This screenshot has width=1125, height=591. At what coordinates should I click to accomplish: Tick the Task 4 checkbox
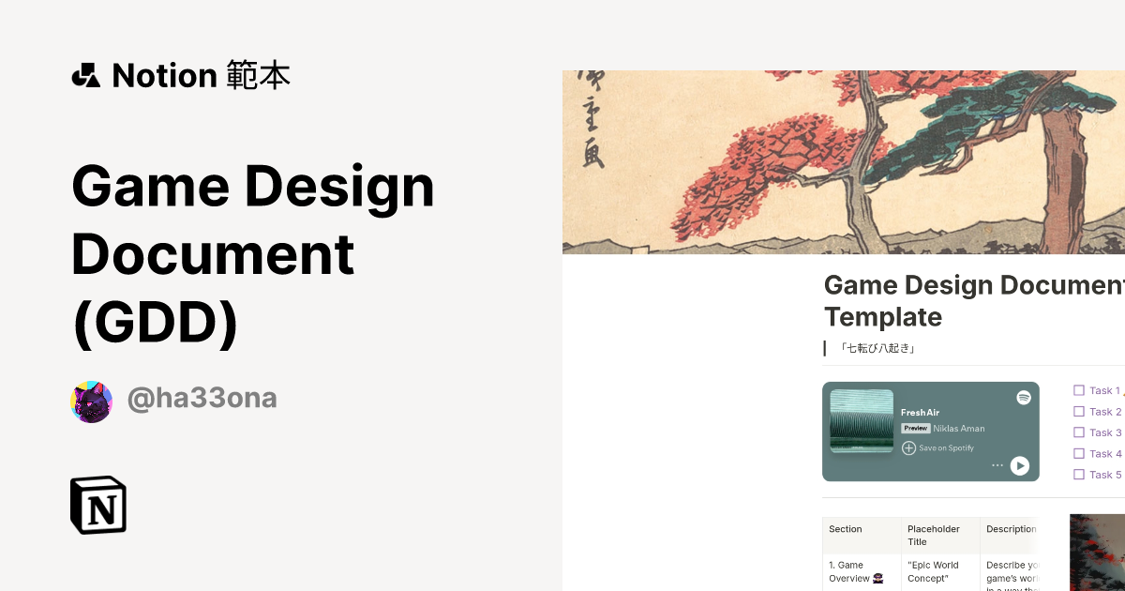[x=1078, y=453]
